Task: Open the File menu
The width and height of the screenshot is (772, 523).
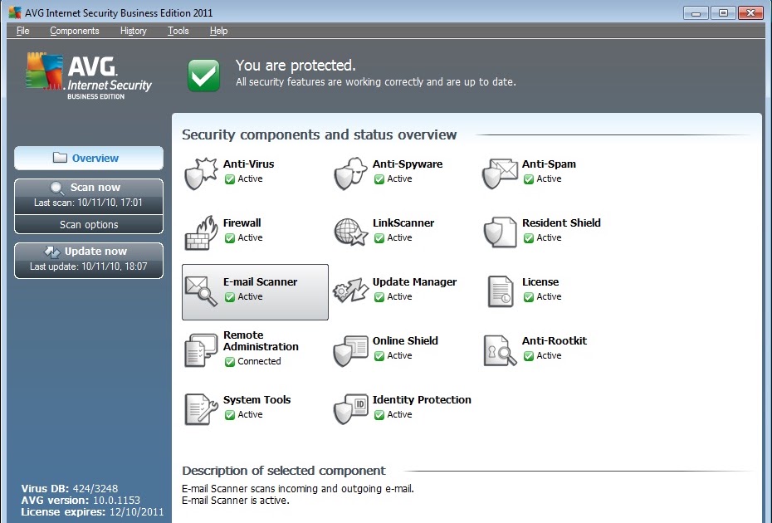Action: [x=22, y=31]
